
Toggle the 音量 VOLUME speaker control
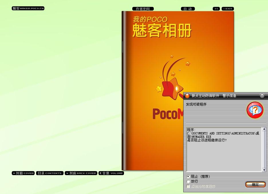111,173
